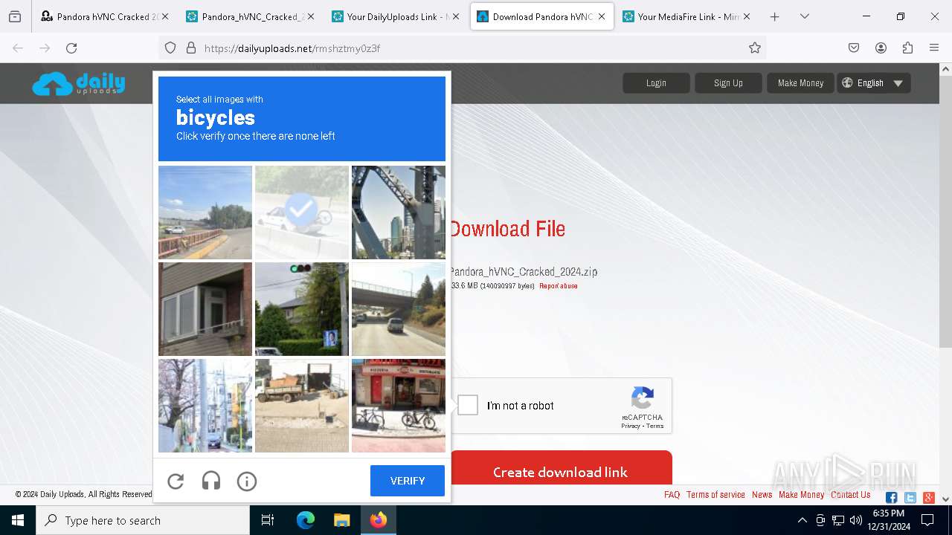
Task: Close the Your MediaFire Link tab
Action: click(746, 16)
